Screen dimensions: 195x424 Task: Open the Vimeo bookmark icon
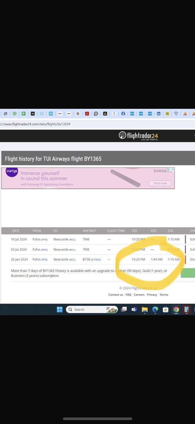[51, 114]
